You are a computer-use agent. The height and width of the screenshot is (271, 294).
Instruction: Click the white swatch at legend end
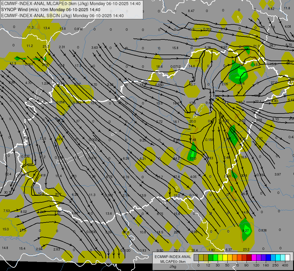point(288,257)
